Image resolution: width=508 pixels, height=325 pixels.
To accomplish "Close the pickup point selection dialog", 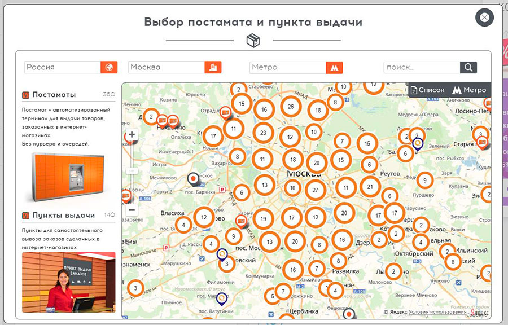I will point(484,17).
